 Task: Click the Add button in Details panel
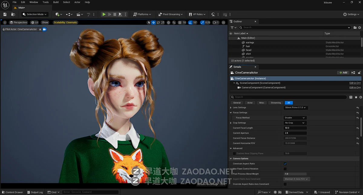tap(343, 72)
